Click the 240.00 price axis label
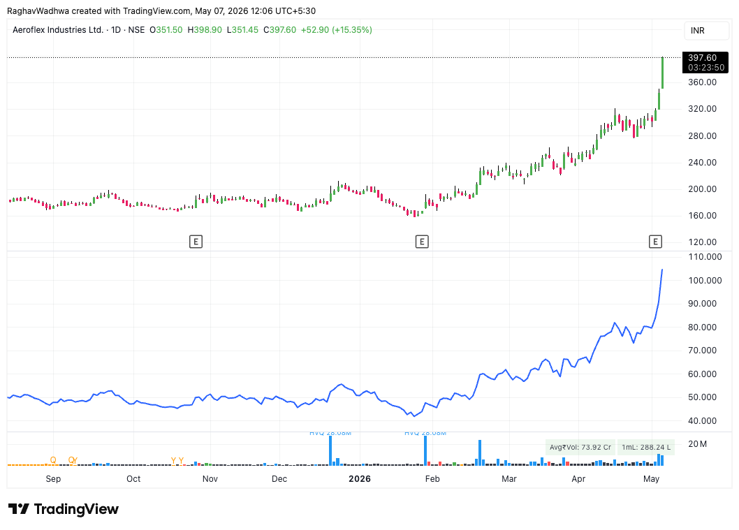Screen dimensions: 739x530 (702, 162)
